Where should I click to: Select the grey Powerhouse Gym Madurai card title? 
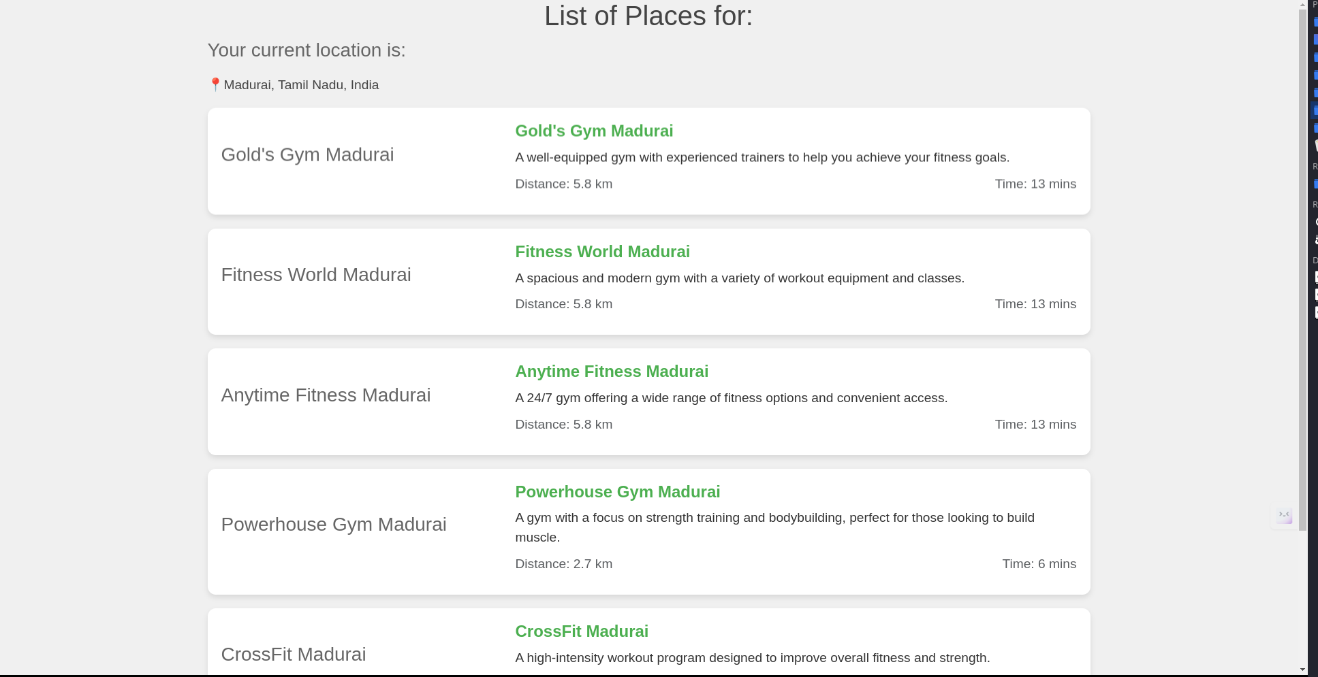tap(333, 525)
